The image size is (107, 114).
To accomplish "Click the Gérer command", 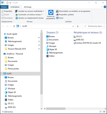I will click(x=60, y=18).
